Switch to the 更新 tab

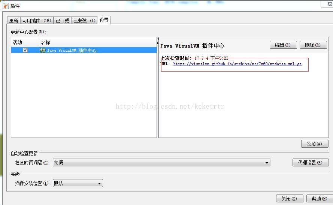pyautogui.click(x=13, y=21)
